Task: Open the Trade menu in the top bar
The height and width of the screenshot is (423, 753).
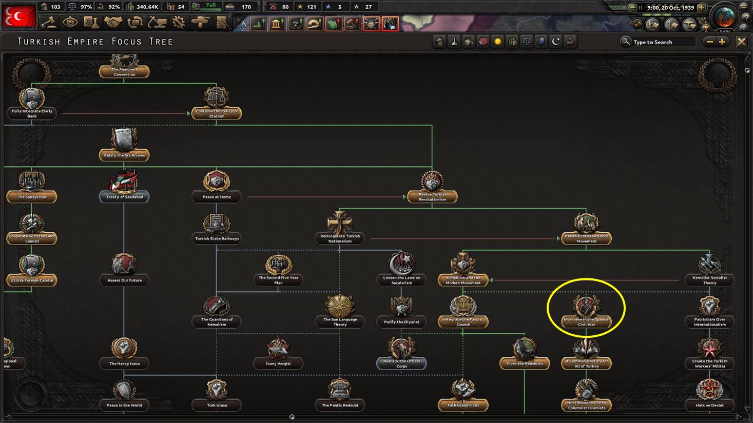Action: pos(134,23)
